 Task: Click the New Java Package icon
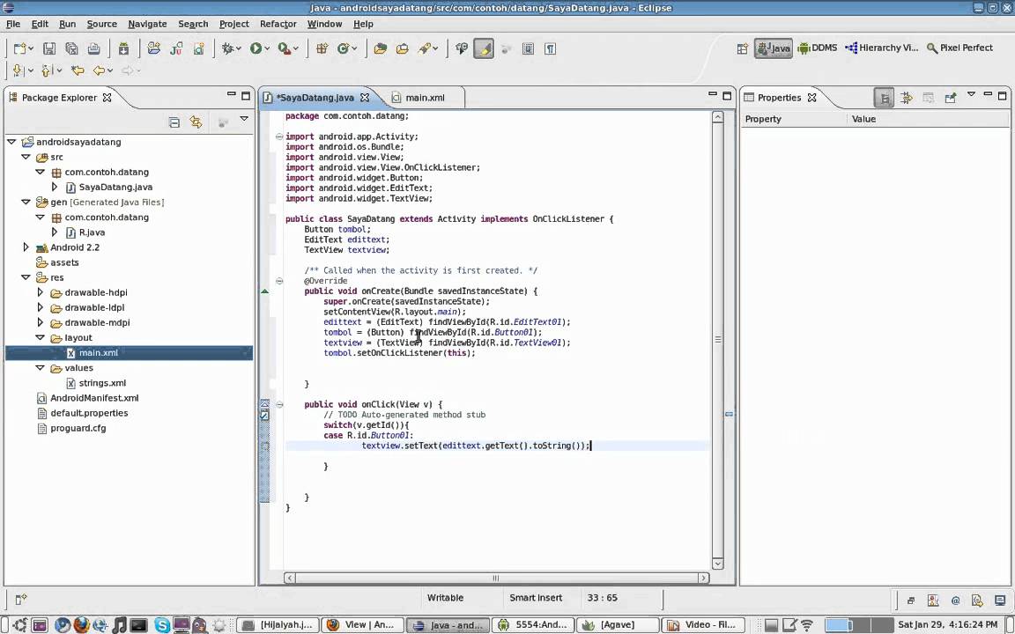point(322,48)
